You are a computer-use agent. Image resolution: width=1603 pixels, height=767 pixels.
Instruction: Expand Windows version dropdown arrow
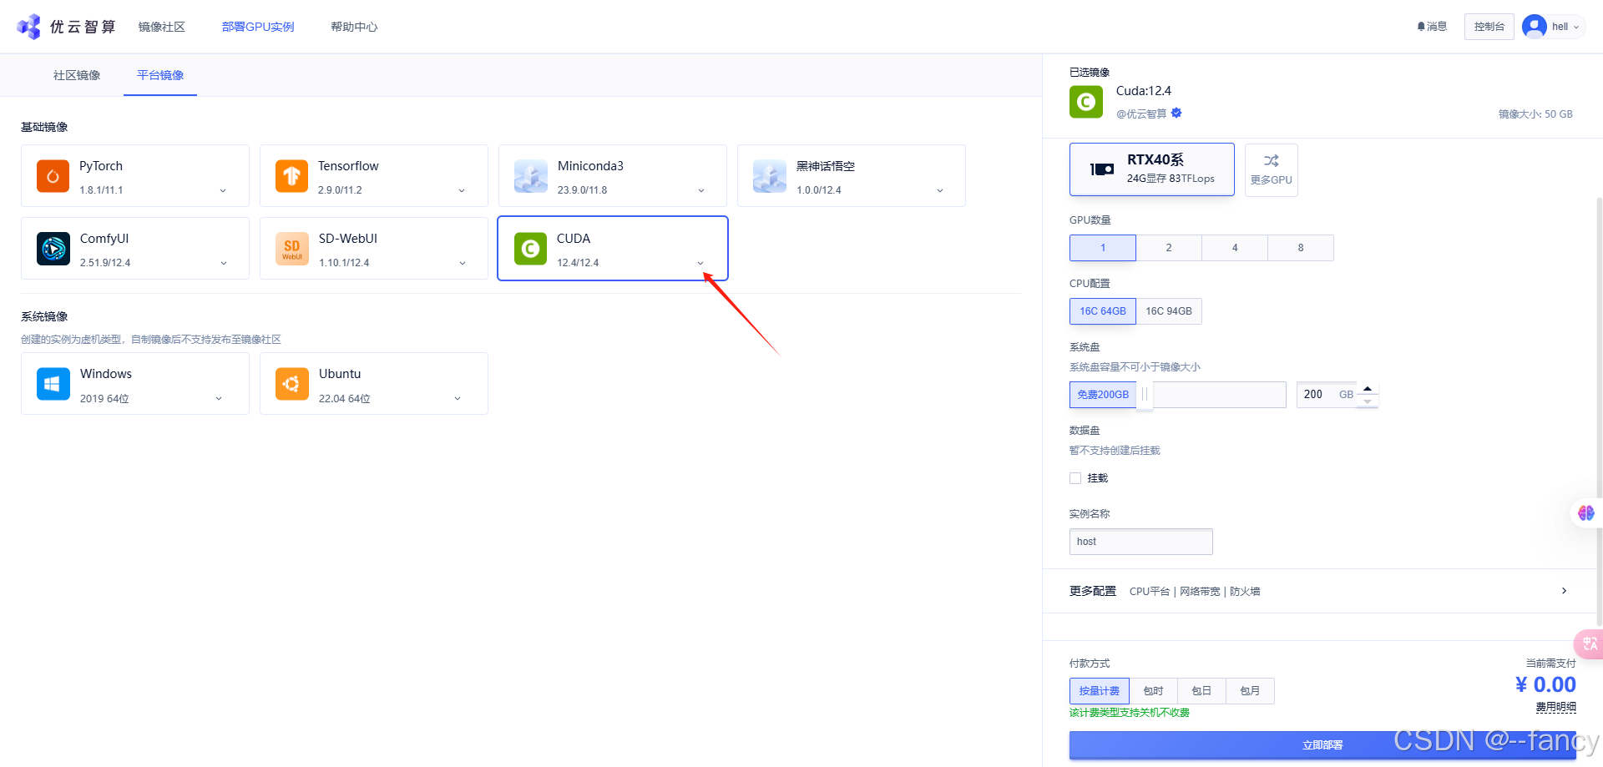[219, 399]
